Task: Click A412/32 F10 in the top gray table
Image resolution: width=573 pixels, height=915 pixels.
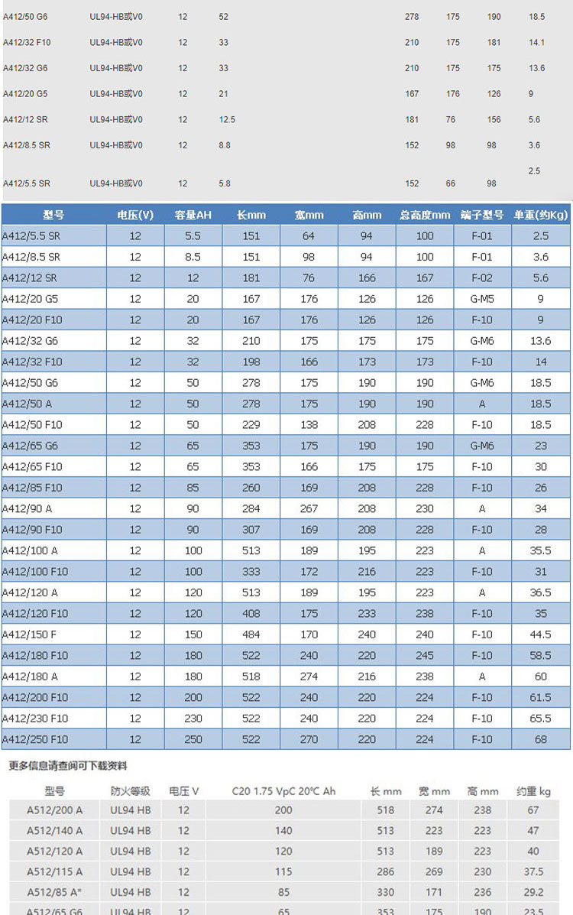Action: [27, 43]
